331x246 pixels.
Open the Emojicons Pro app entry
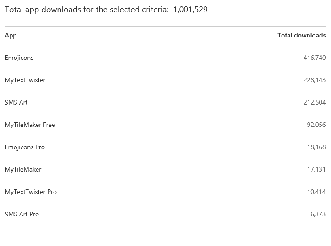(x=25, y=147)
